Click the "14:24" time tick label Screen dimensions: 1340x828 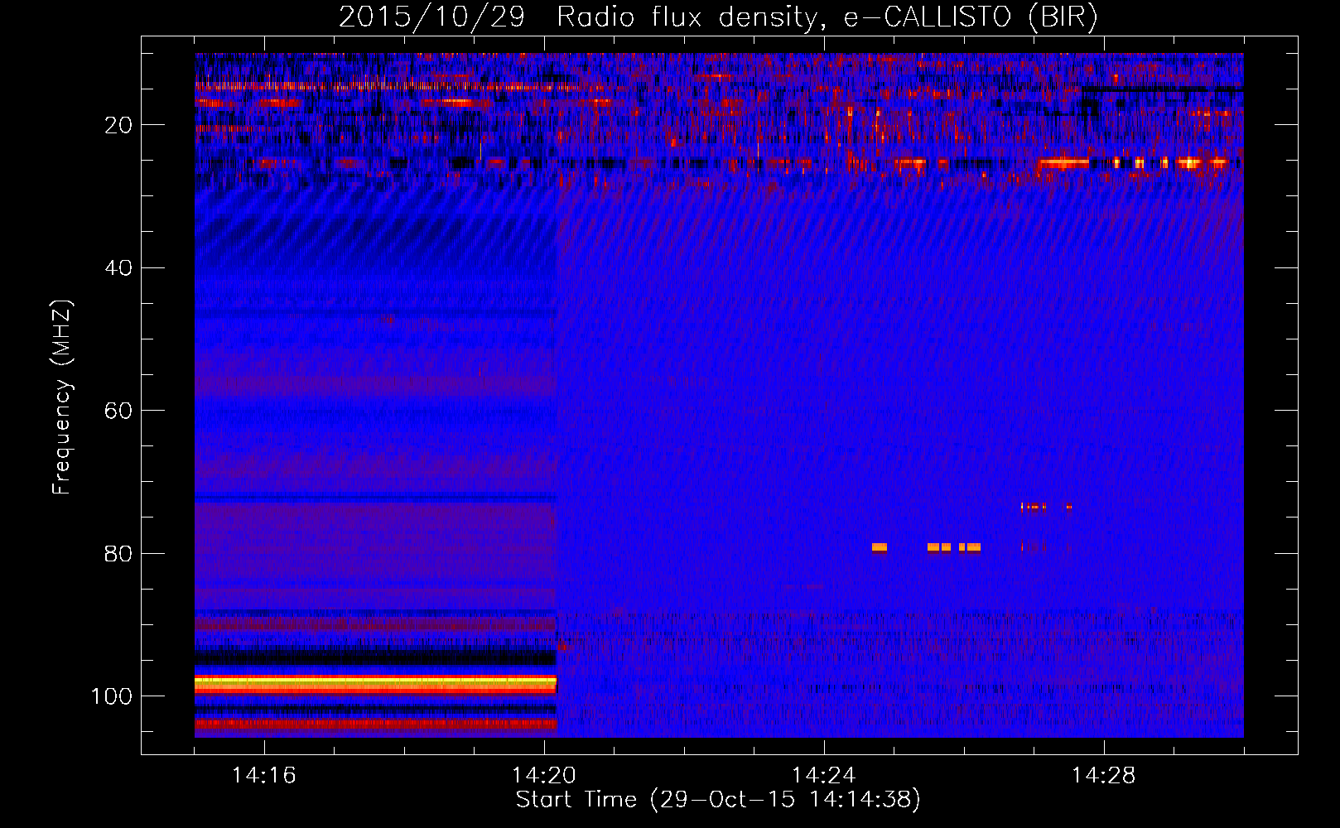pos(823,776)
